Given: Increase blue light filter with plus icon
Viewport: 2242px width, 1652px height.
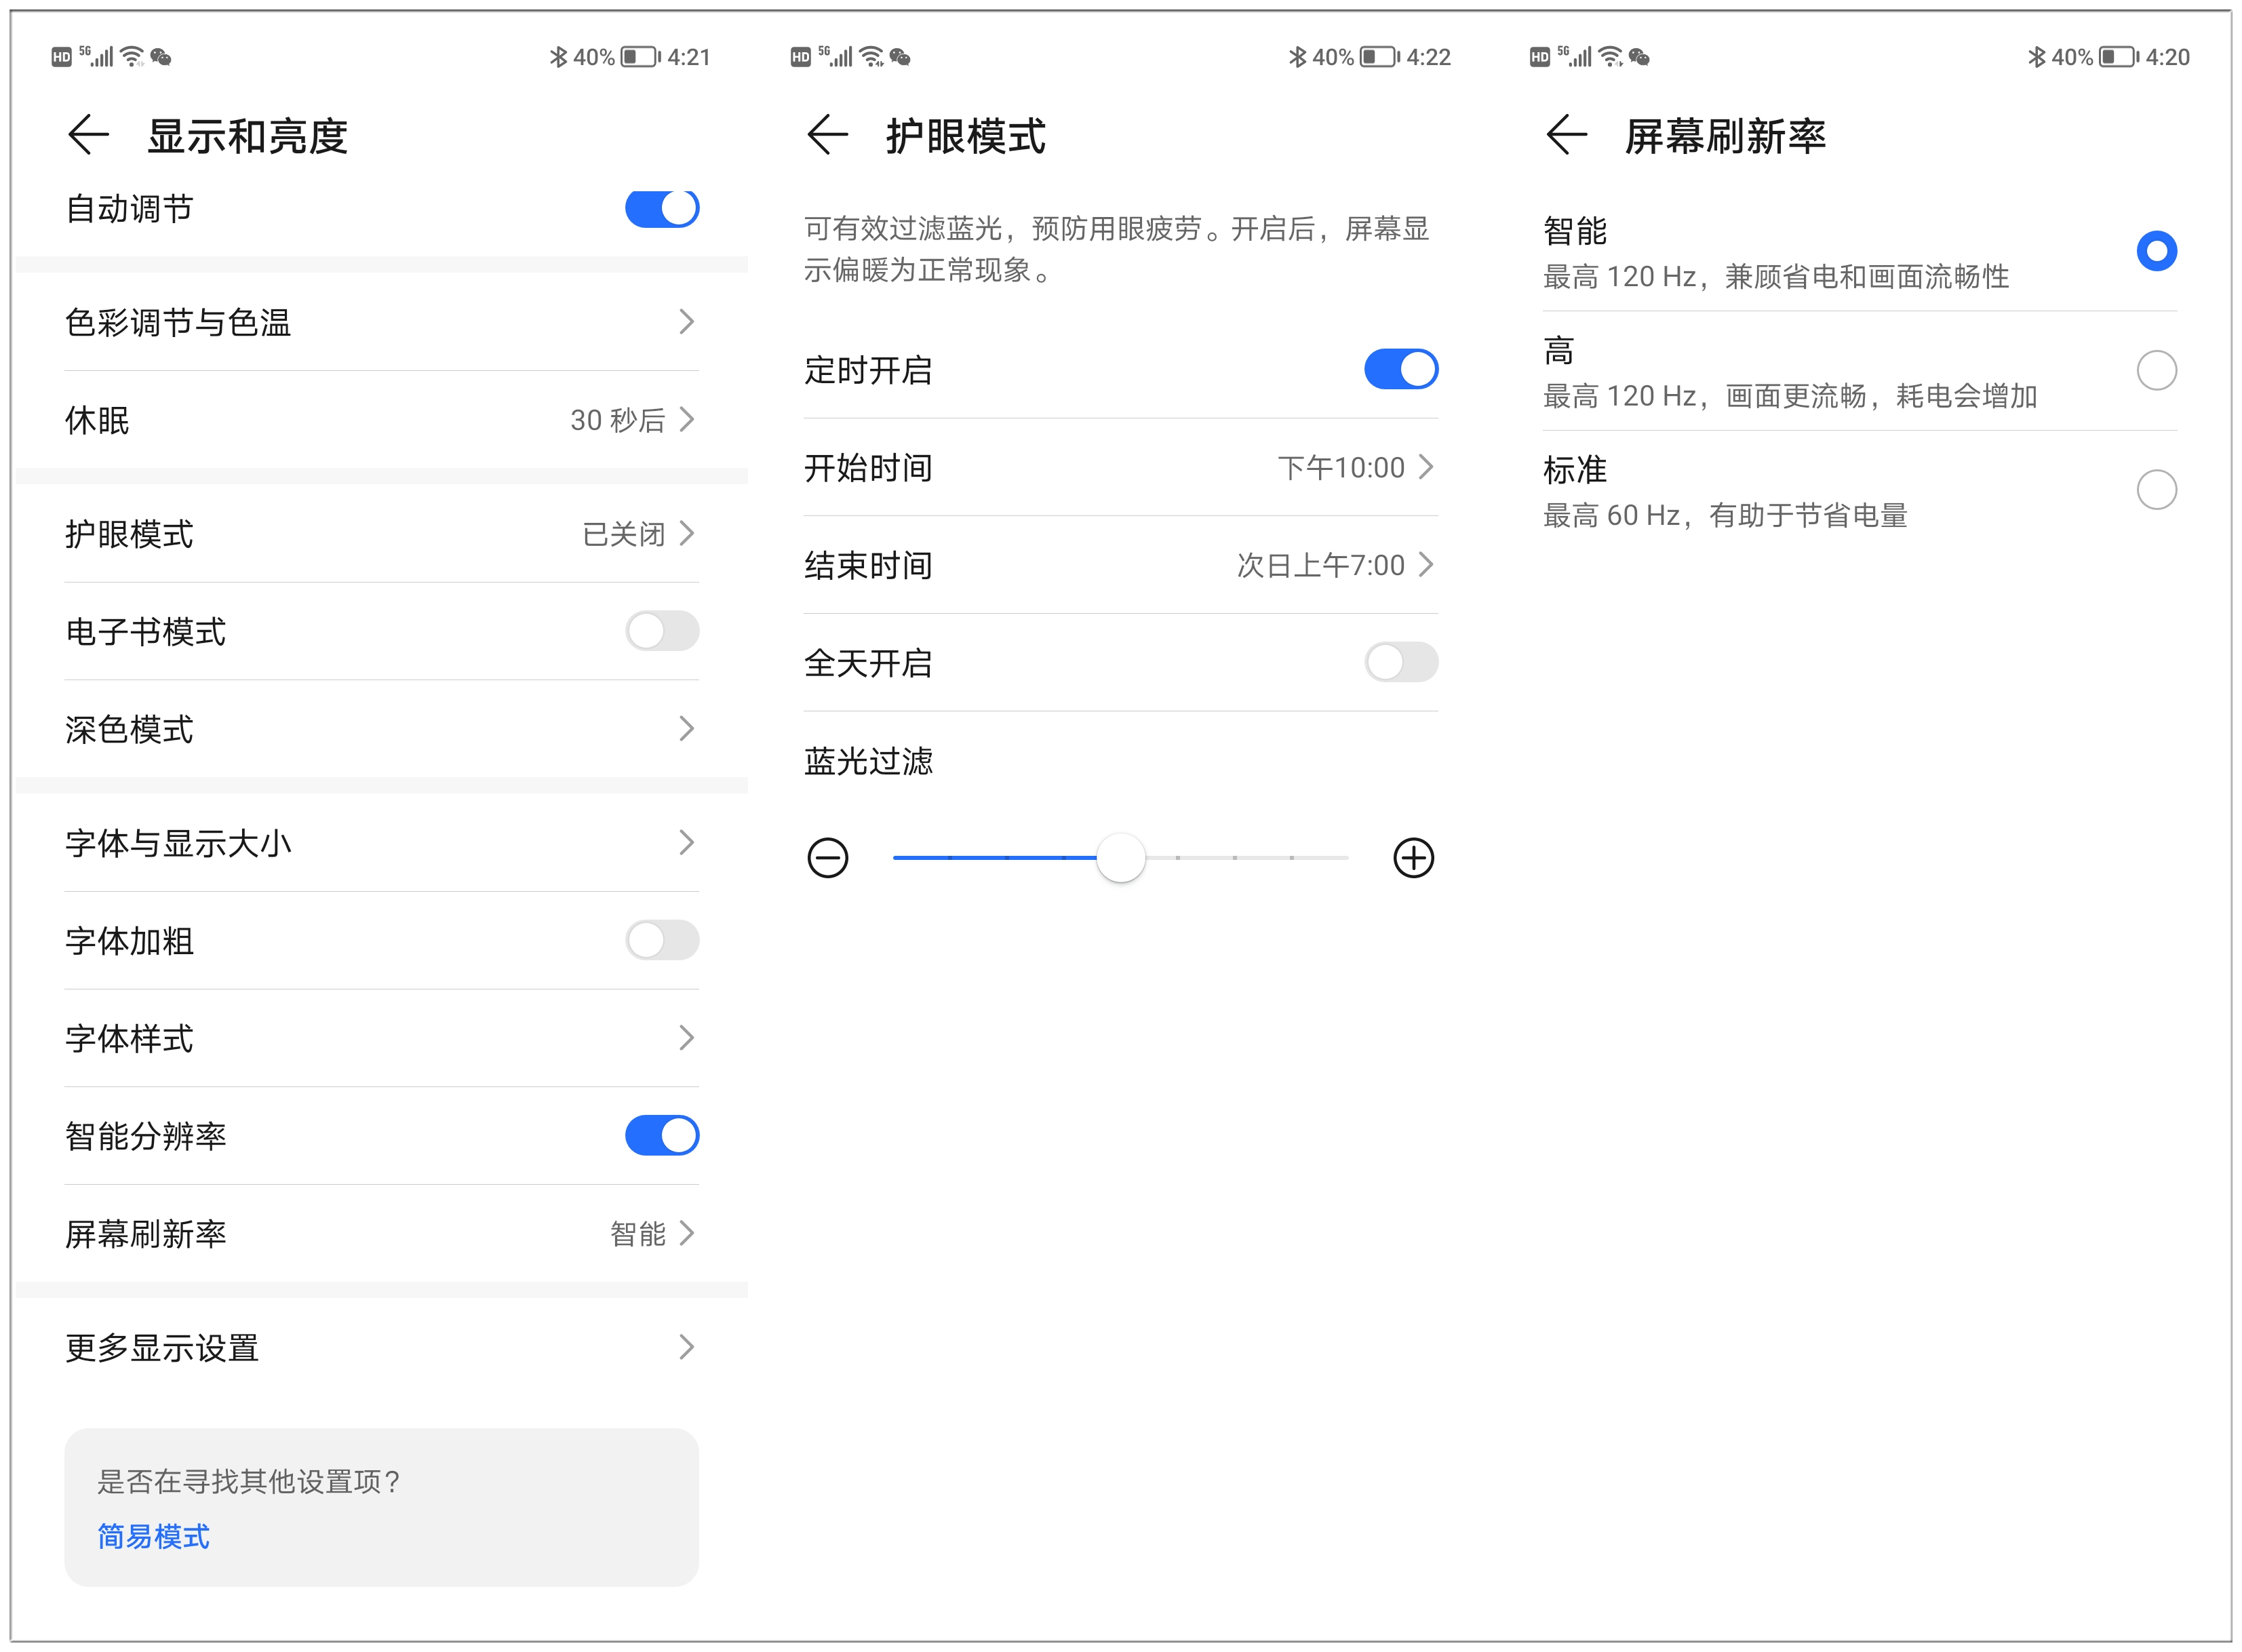Looking at the screenshot, I should [1413, 858].
